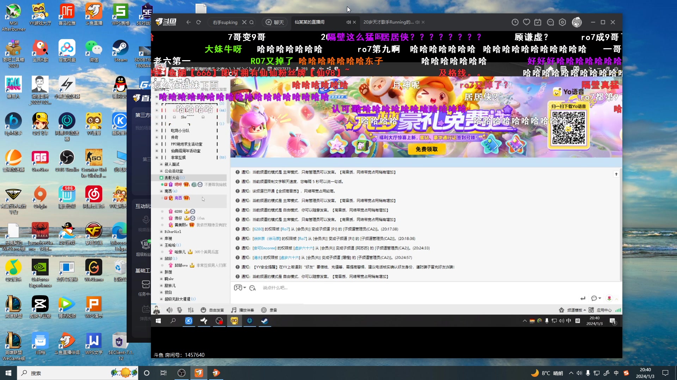Expand hidden system tray icons chevron

(x=571, y=373)
